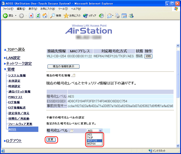
Task: Open the PINGテスト link
Action: [x=15, y=97]
